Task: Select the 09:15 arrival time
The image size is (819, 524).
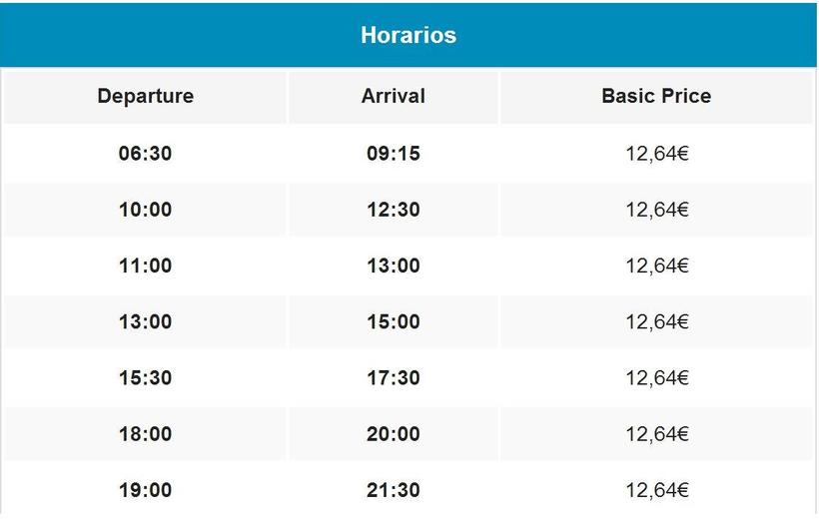Action: click(x=393, y=154)
